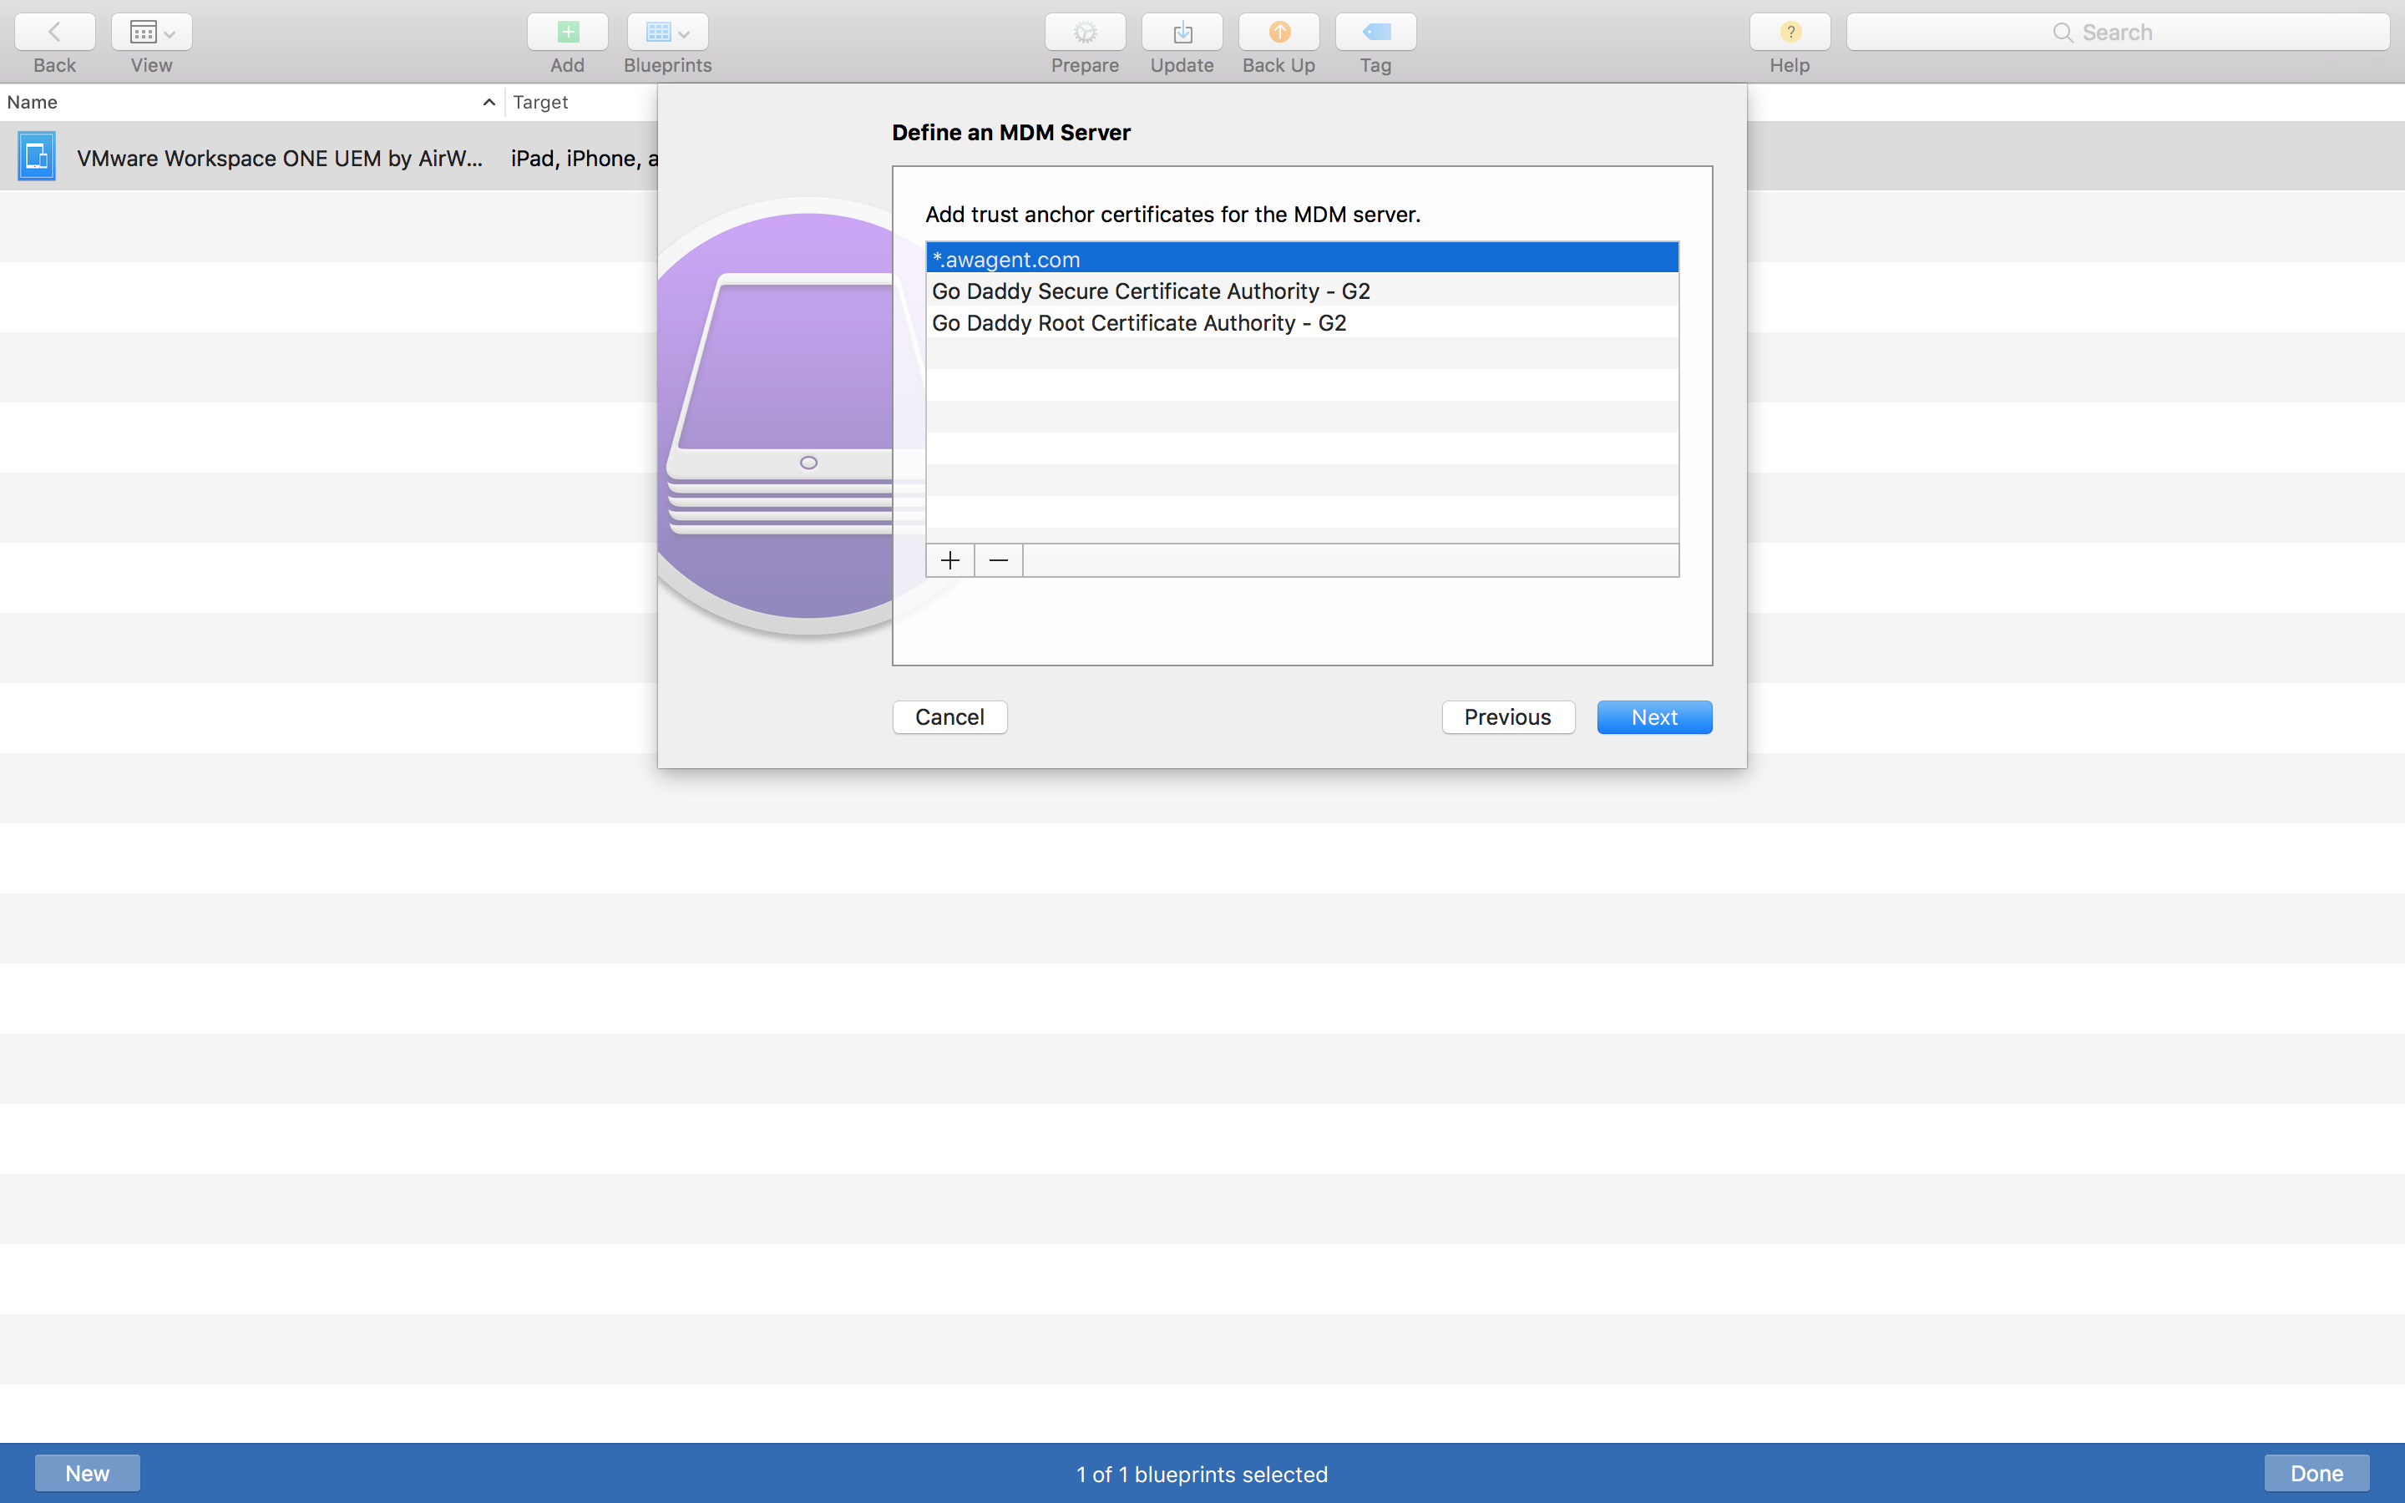Remove selected certificate with minus button
This screenshot has height=1503, width=2405.
point(999,560)
